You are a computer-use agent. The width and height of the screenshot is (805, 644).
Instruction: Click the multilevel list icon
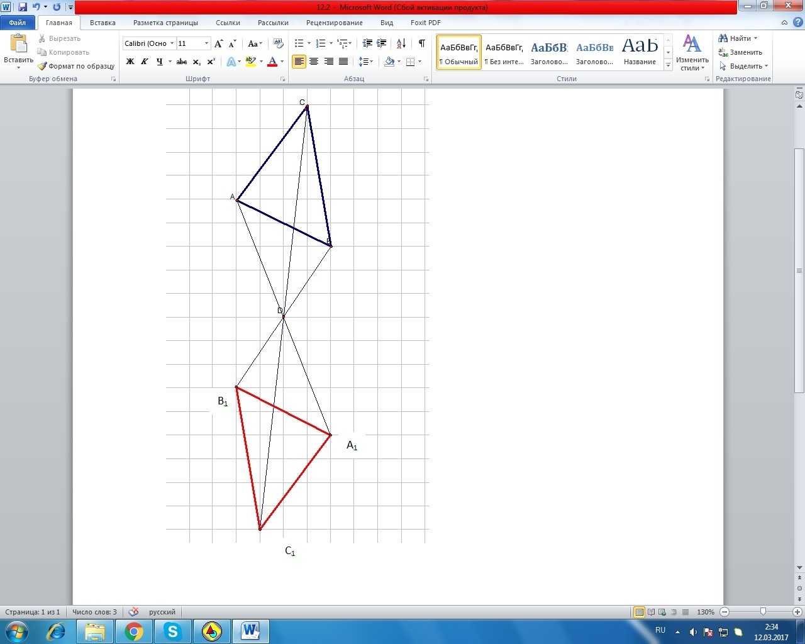tap(341, 43)
